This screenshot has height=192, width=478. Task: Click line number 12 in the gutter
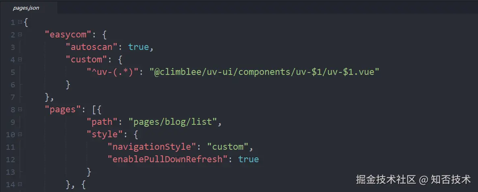pos(11,159)
